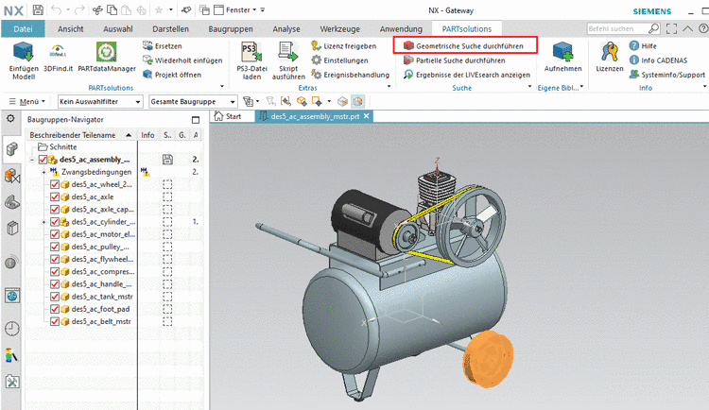Open the Gesamte Baugruppe dropdown
The width and height of the screenshot is (709, 410).
point(193,102)
